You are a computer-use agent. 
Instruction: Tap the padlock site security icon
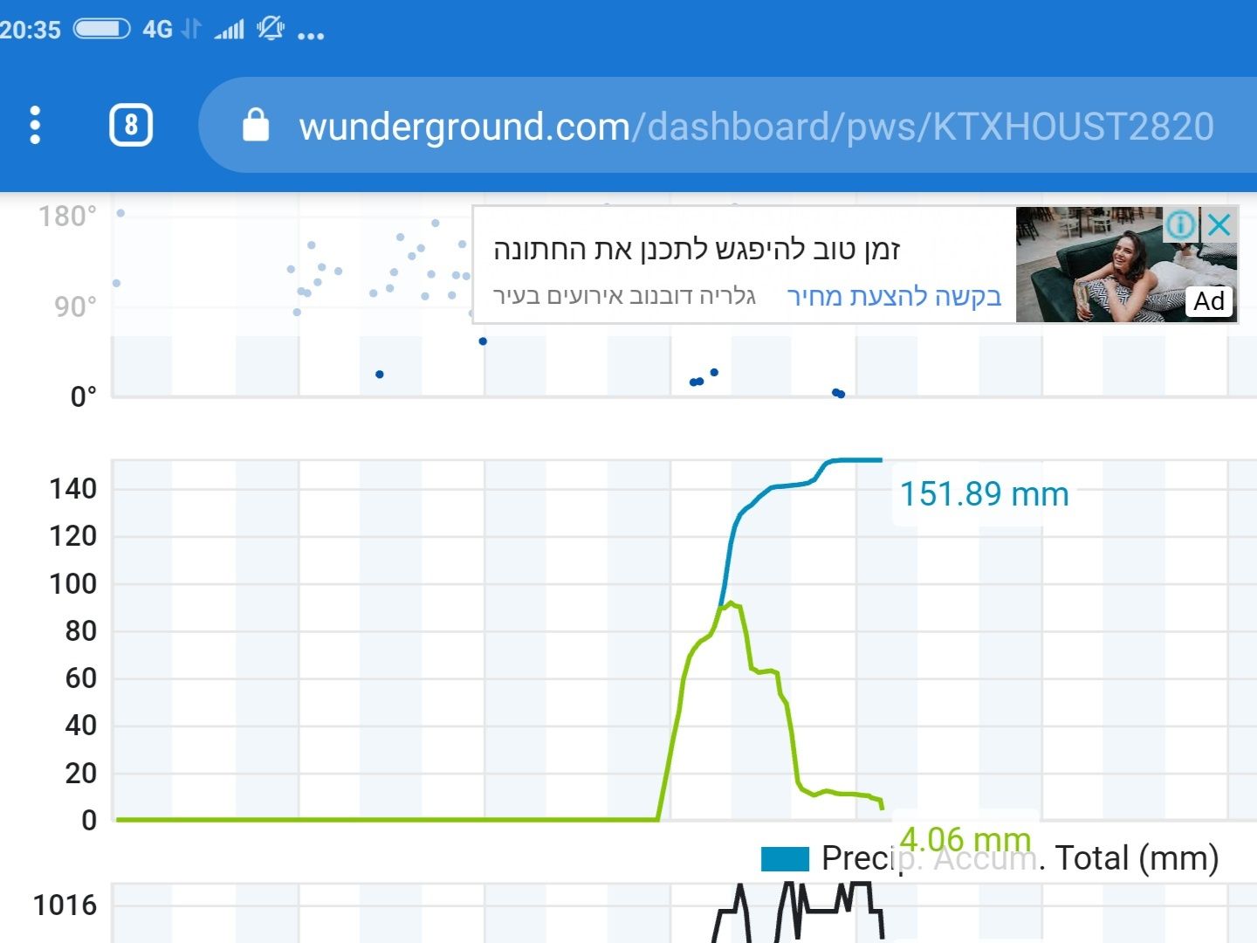(x=255, y=126)
